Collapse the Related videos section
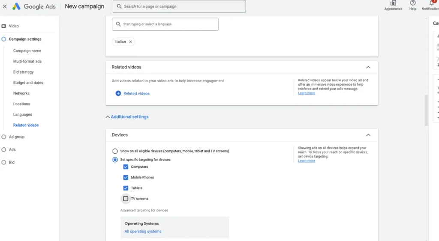439x241 pixels. tap(368, 67)
